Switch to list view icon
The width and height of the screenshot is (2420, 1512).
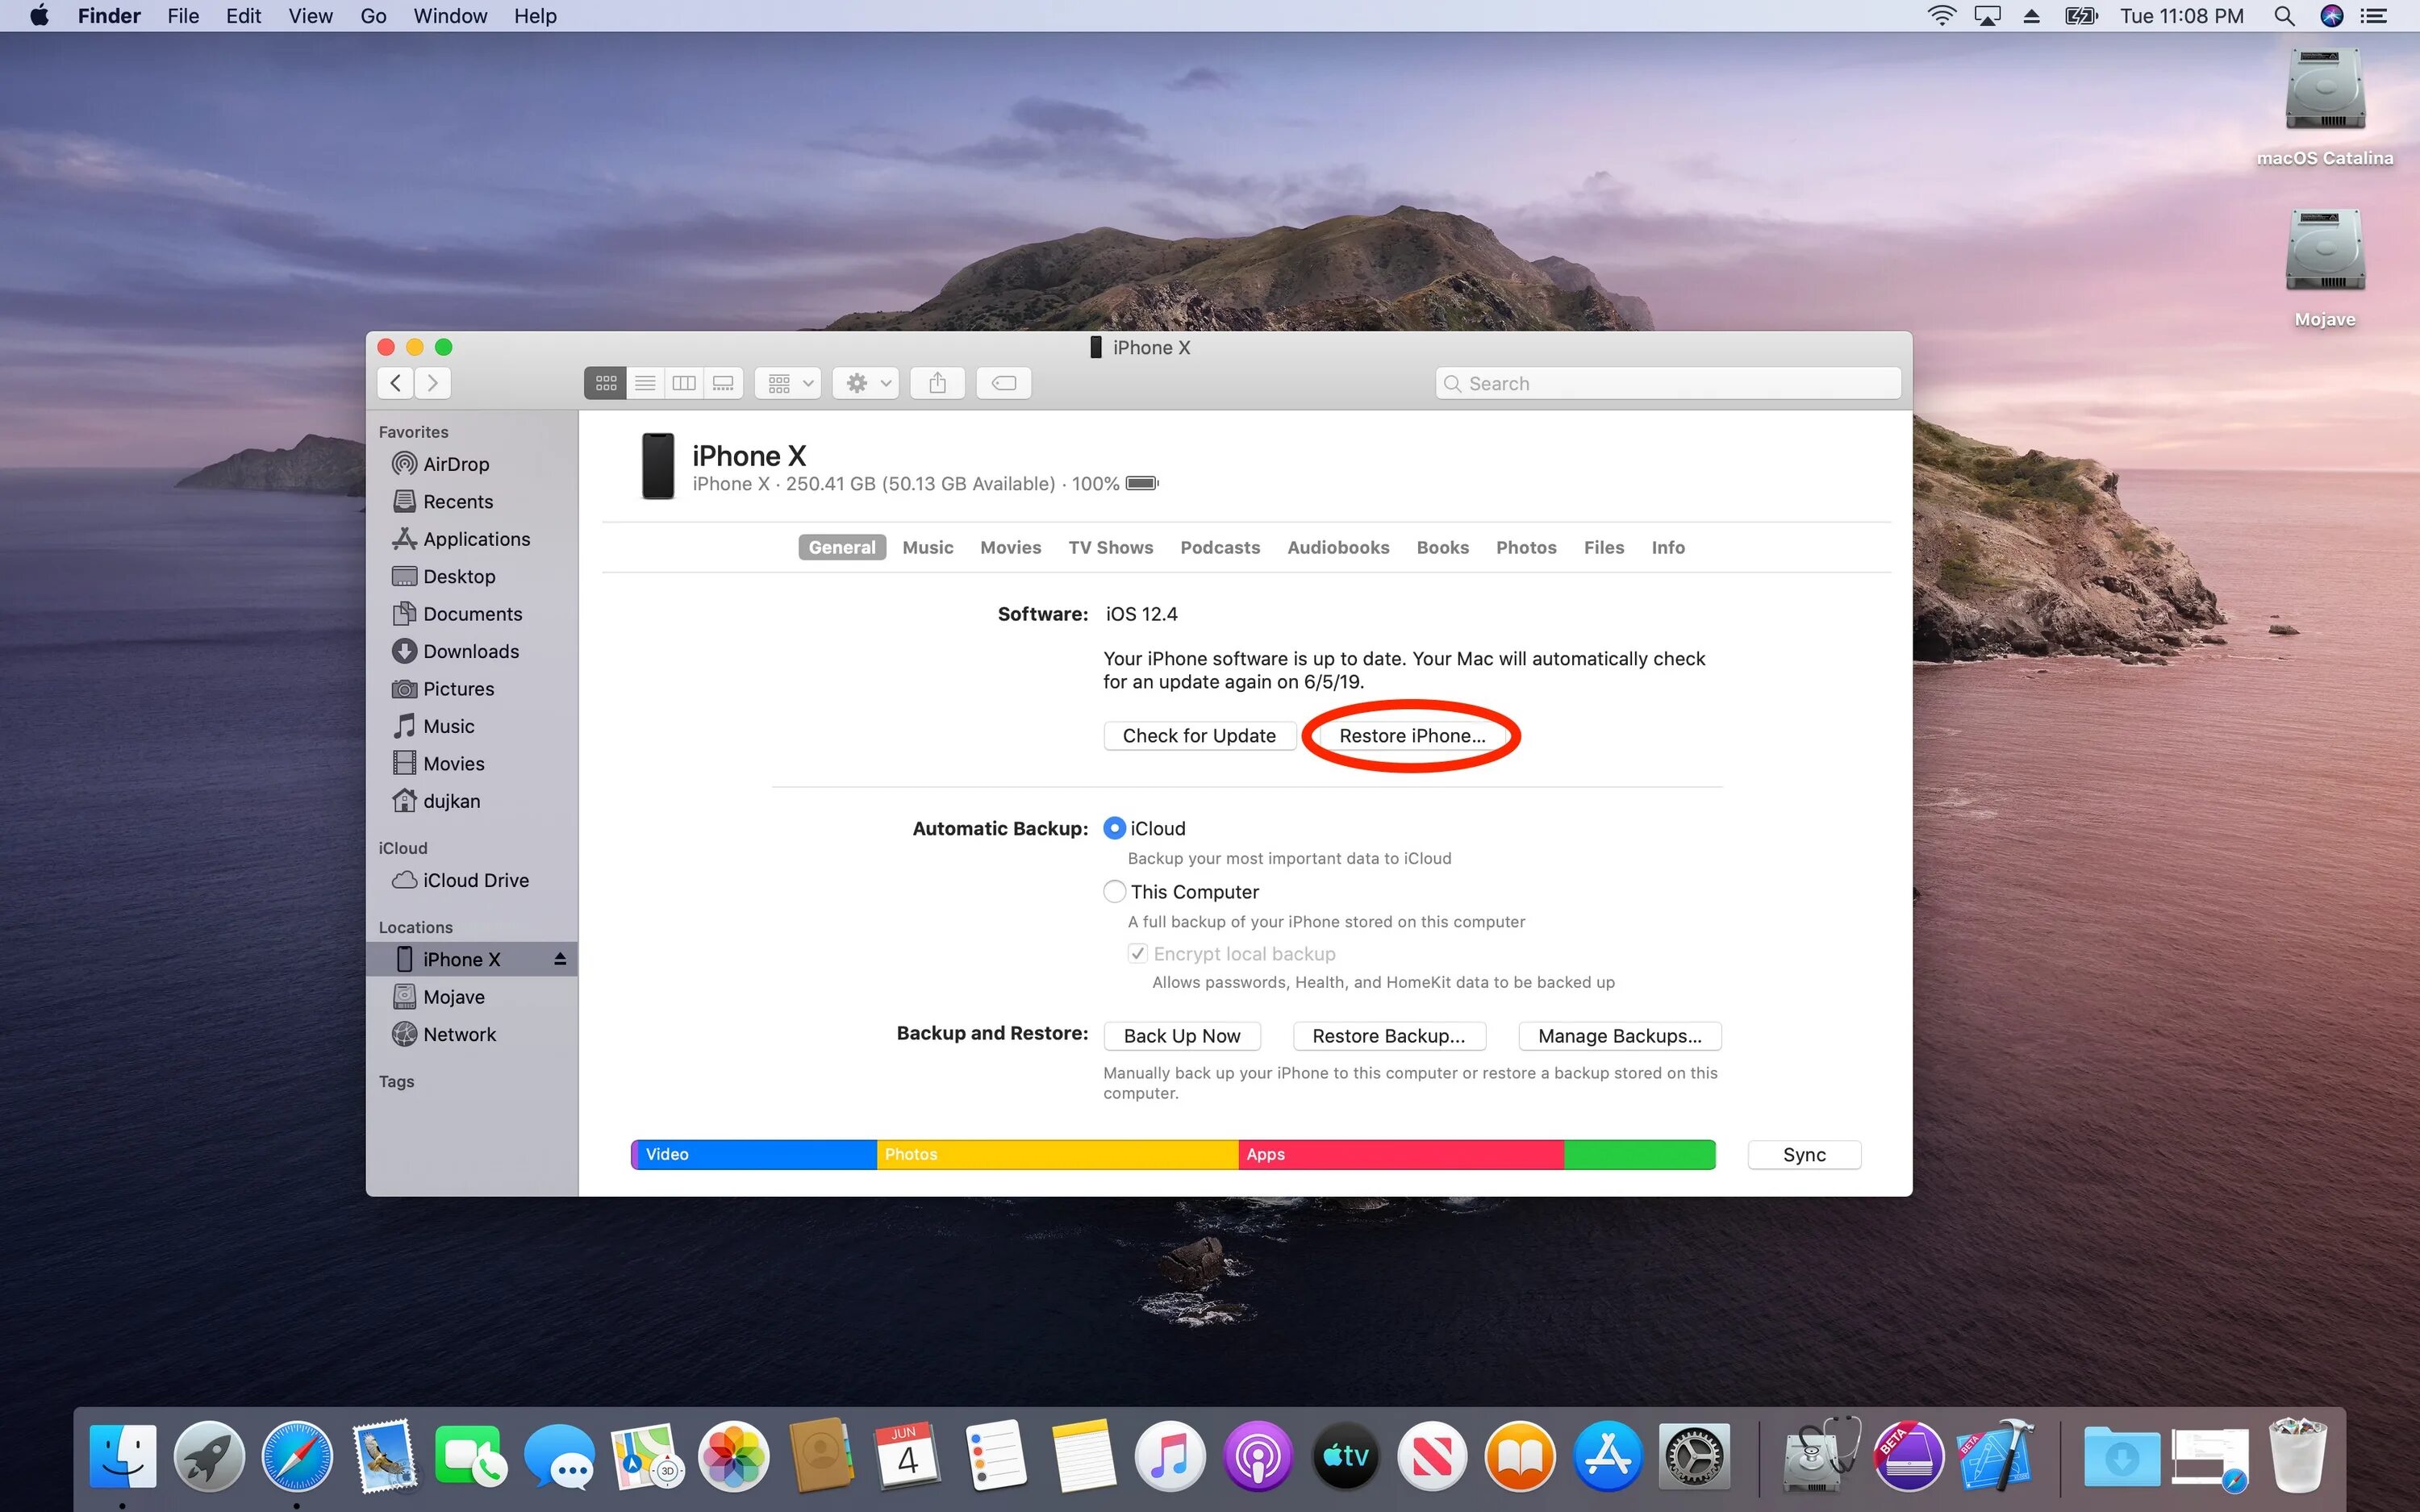tap(645, 383)
